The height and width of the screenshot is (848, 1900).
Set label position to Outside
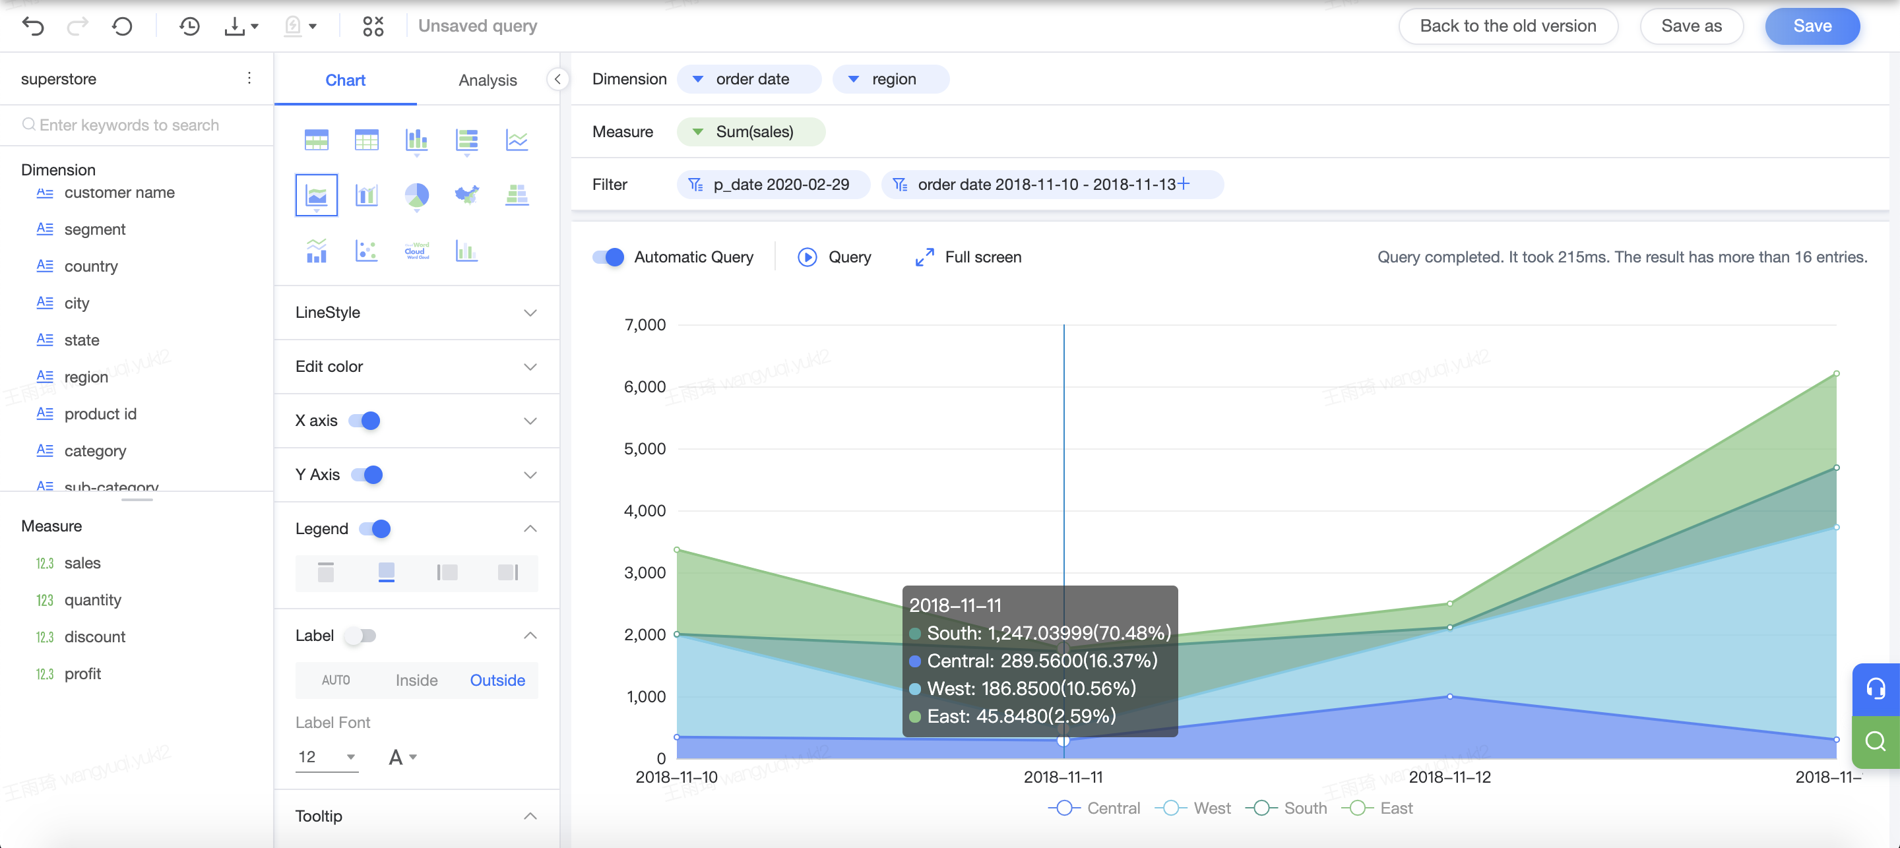click(497, 680)
